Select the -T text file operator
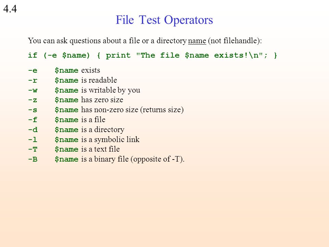Viewport: 329px width, 247px height. 33,149
